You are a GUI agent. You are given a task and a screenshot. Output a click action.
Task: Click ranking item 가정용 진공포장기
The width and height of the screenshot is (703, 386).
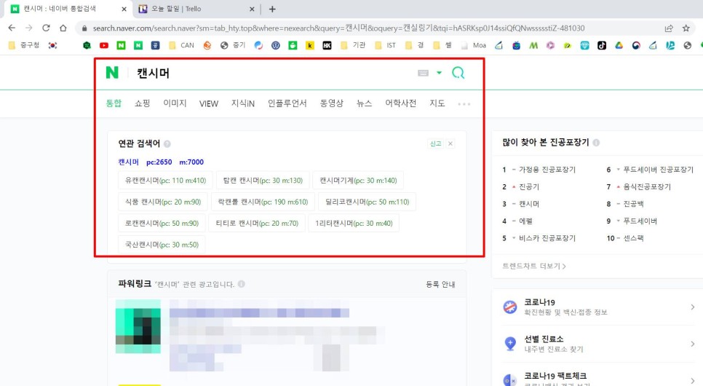[547, 169]
